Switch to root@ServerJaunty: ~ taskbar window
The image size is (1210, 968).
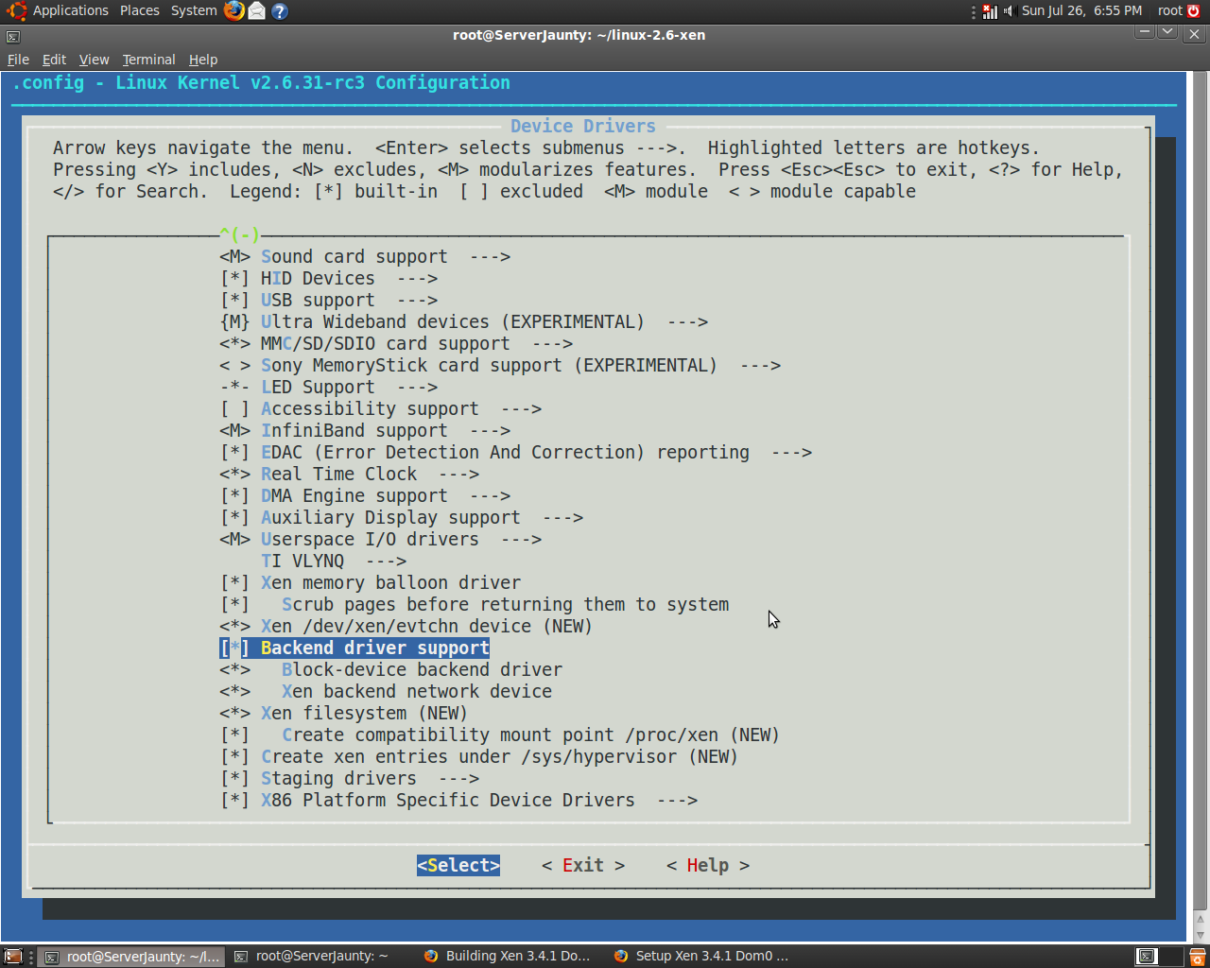point(321,957)
